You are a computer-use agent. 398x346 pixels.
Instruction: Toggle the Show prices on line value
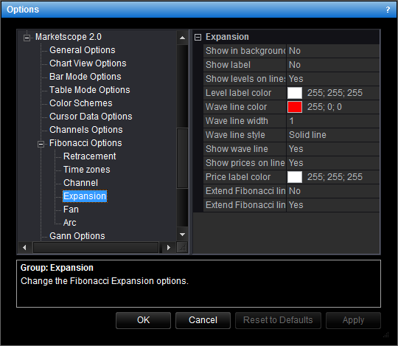332,163
